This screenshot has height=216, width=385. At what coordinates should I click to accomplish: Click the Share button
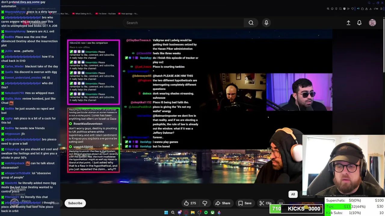223,203
